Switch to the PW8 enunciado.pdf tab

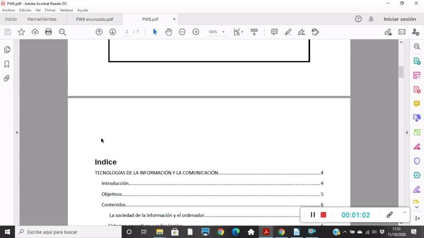tap(94, 19)
